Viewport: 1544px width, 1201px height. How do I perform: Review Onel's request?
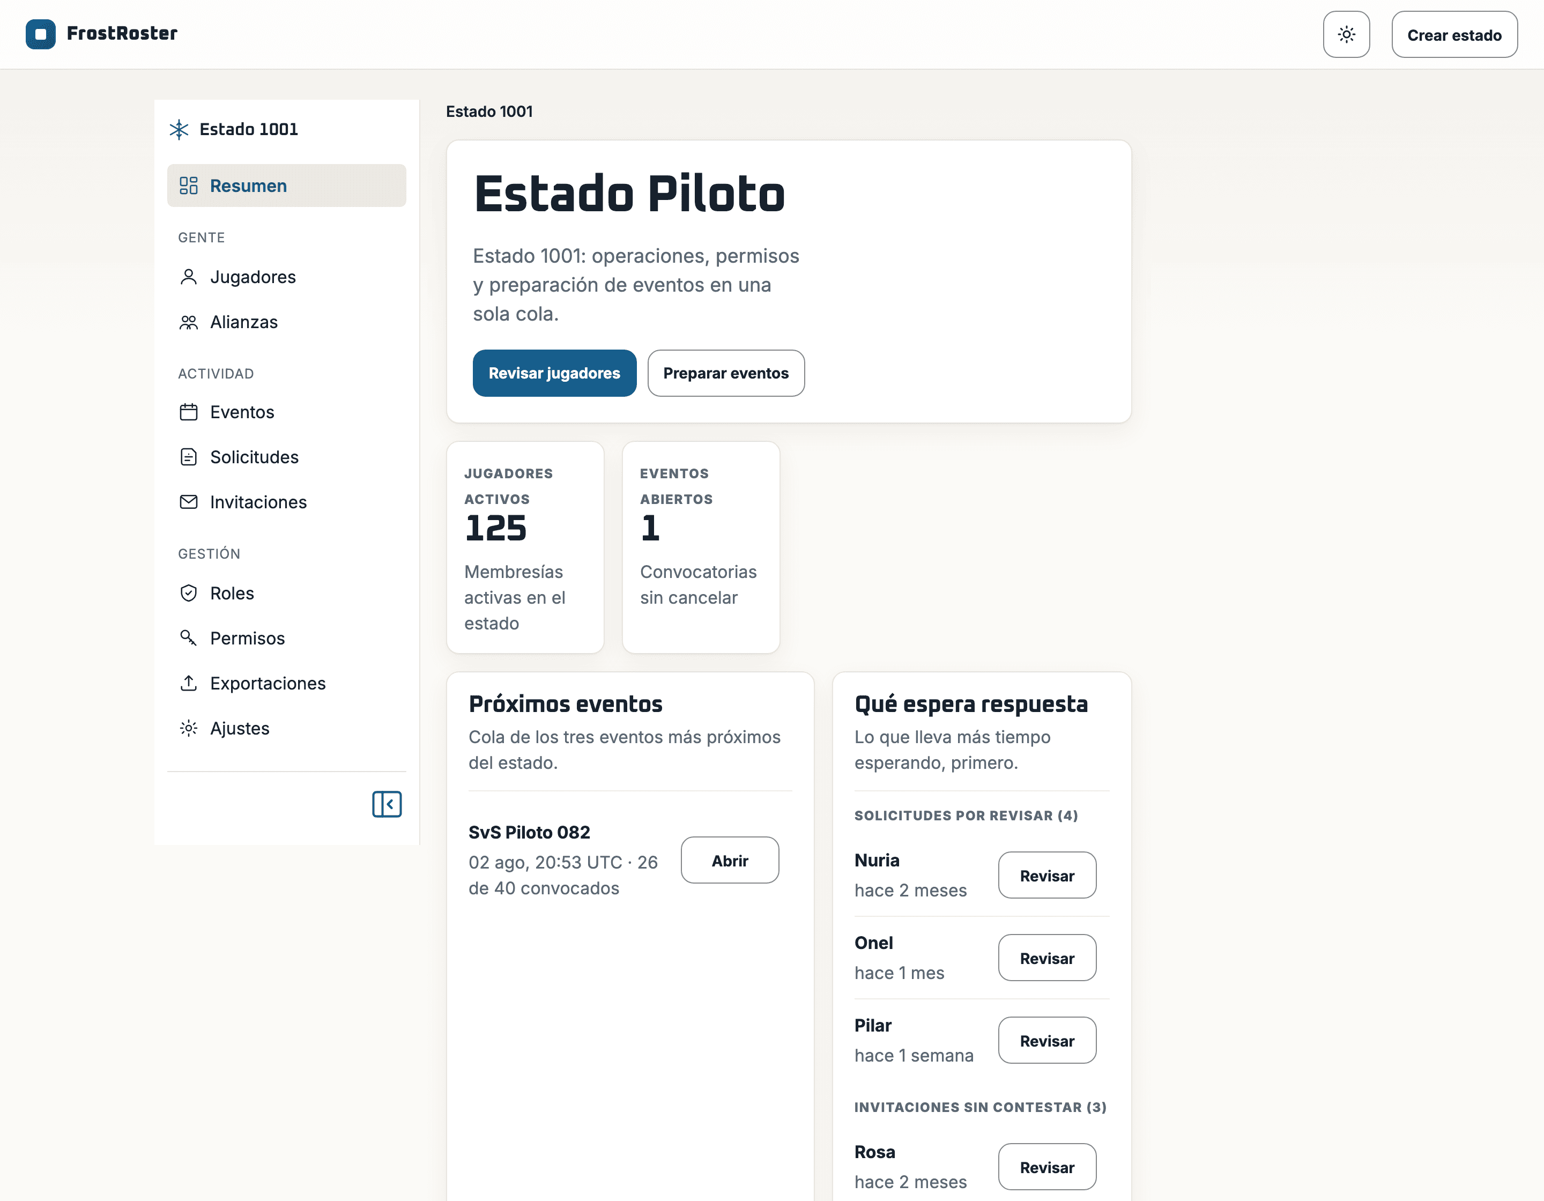pyautogui.click(x=1047, y=959)
